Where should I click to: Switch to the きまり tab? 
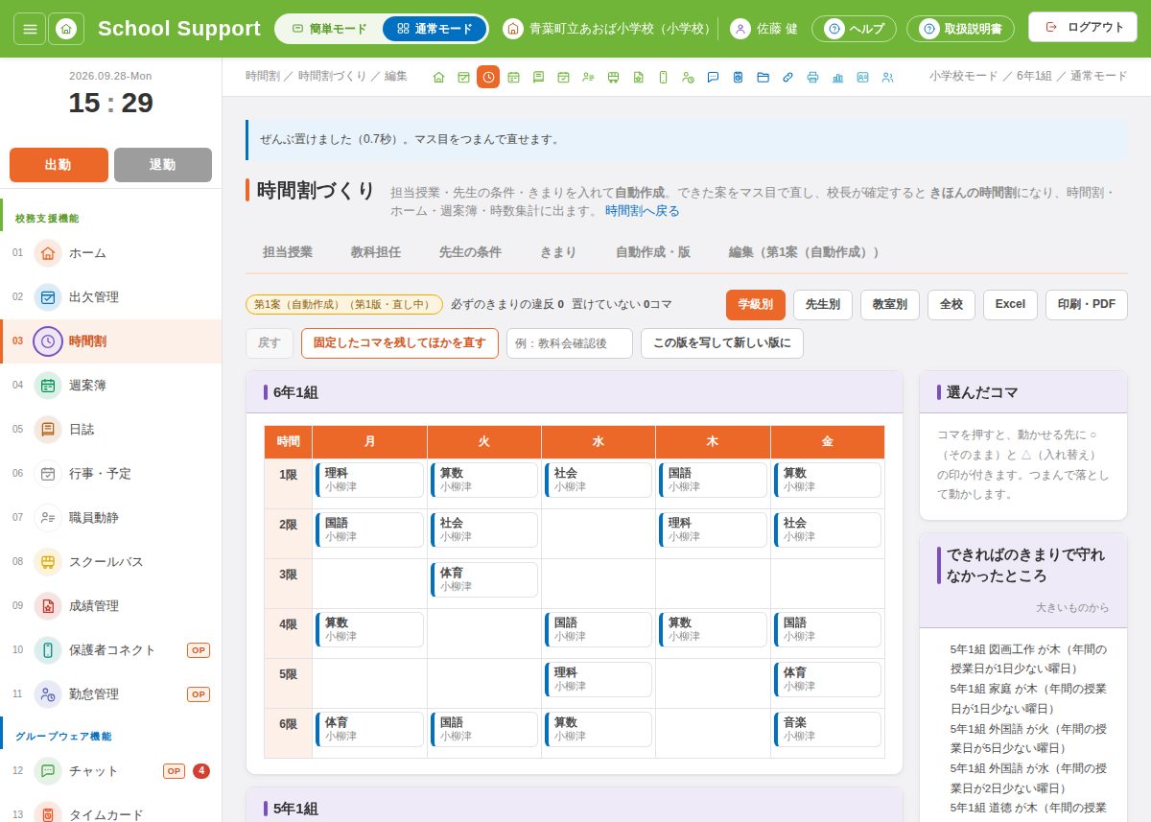coord(558,252)
